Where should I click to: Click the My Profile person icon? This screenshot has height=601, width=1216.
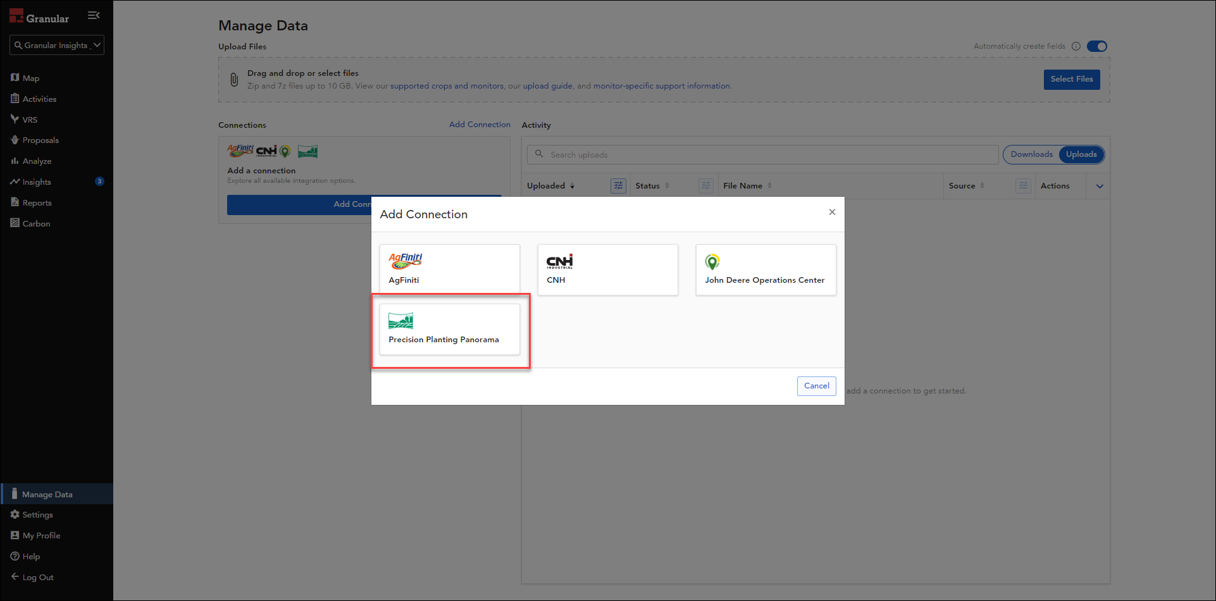[x=15, y=535]
